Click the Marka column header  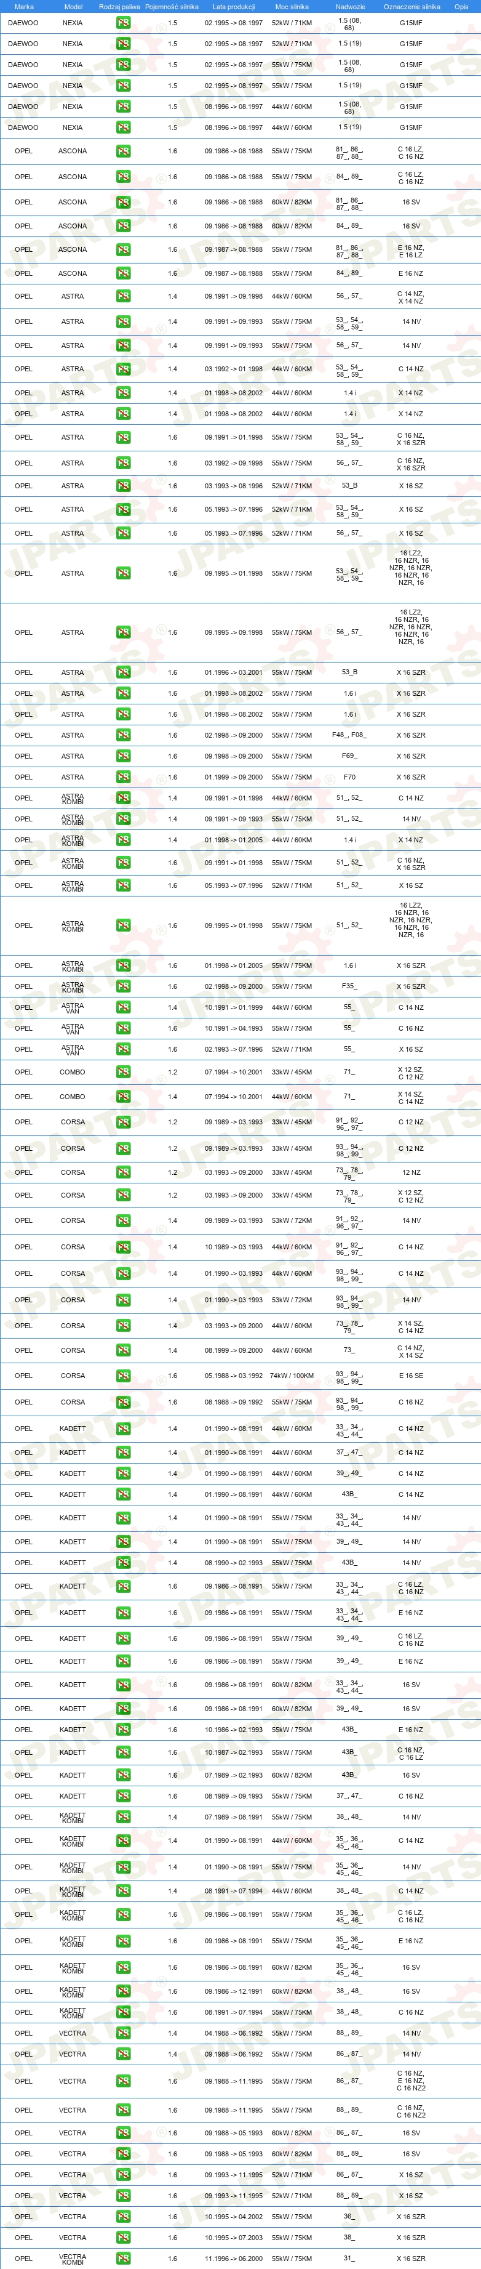(24, 6)
